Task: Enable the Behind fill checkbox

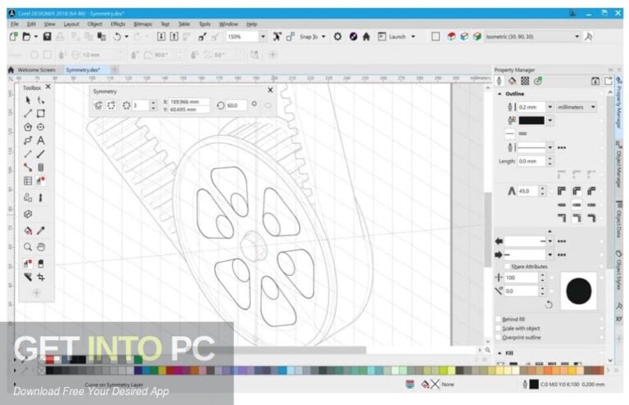Action: tap(498, 319)
